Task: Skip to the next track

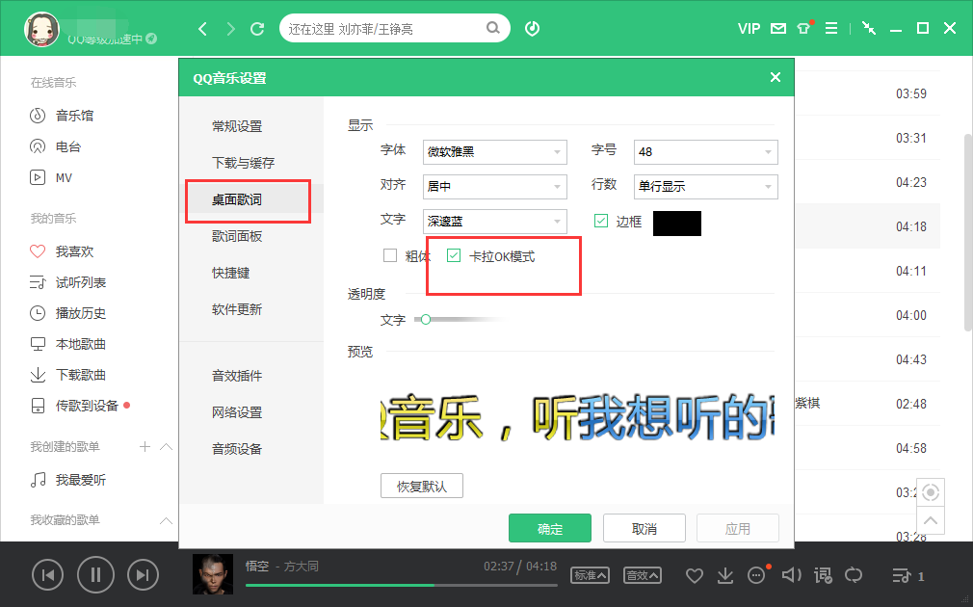Action: [143, 575]
